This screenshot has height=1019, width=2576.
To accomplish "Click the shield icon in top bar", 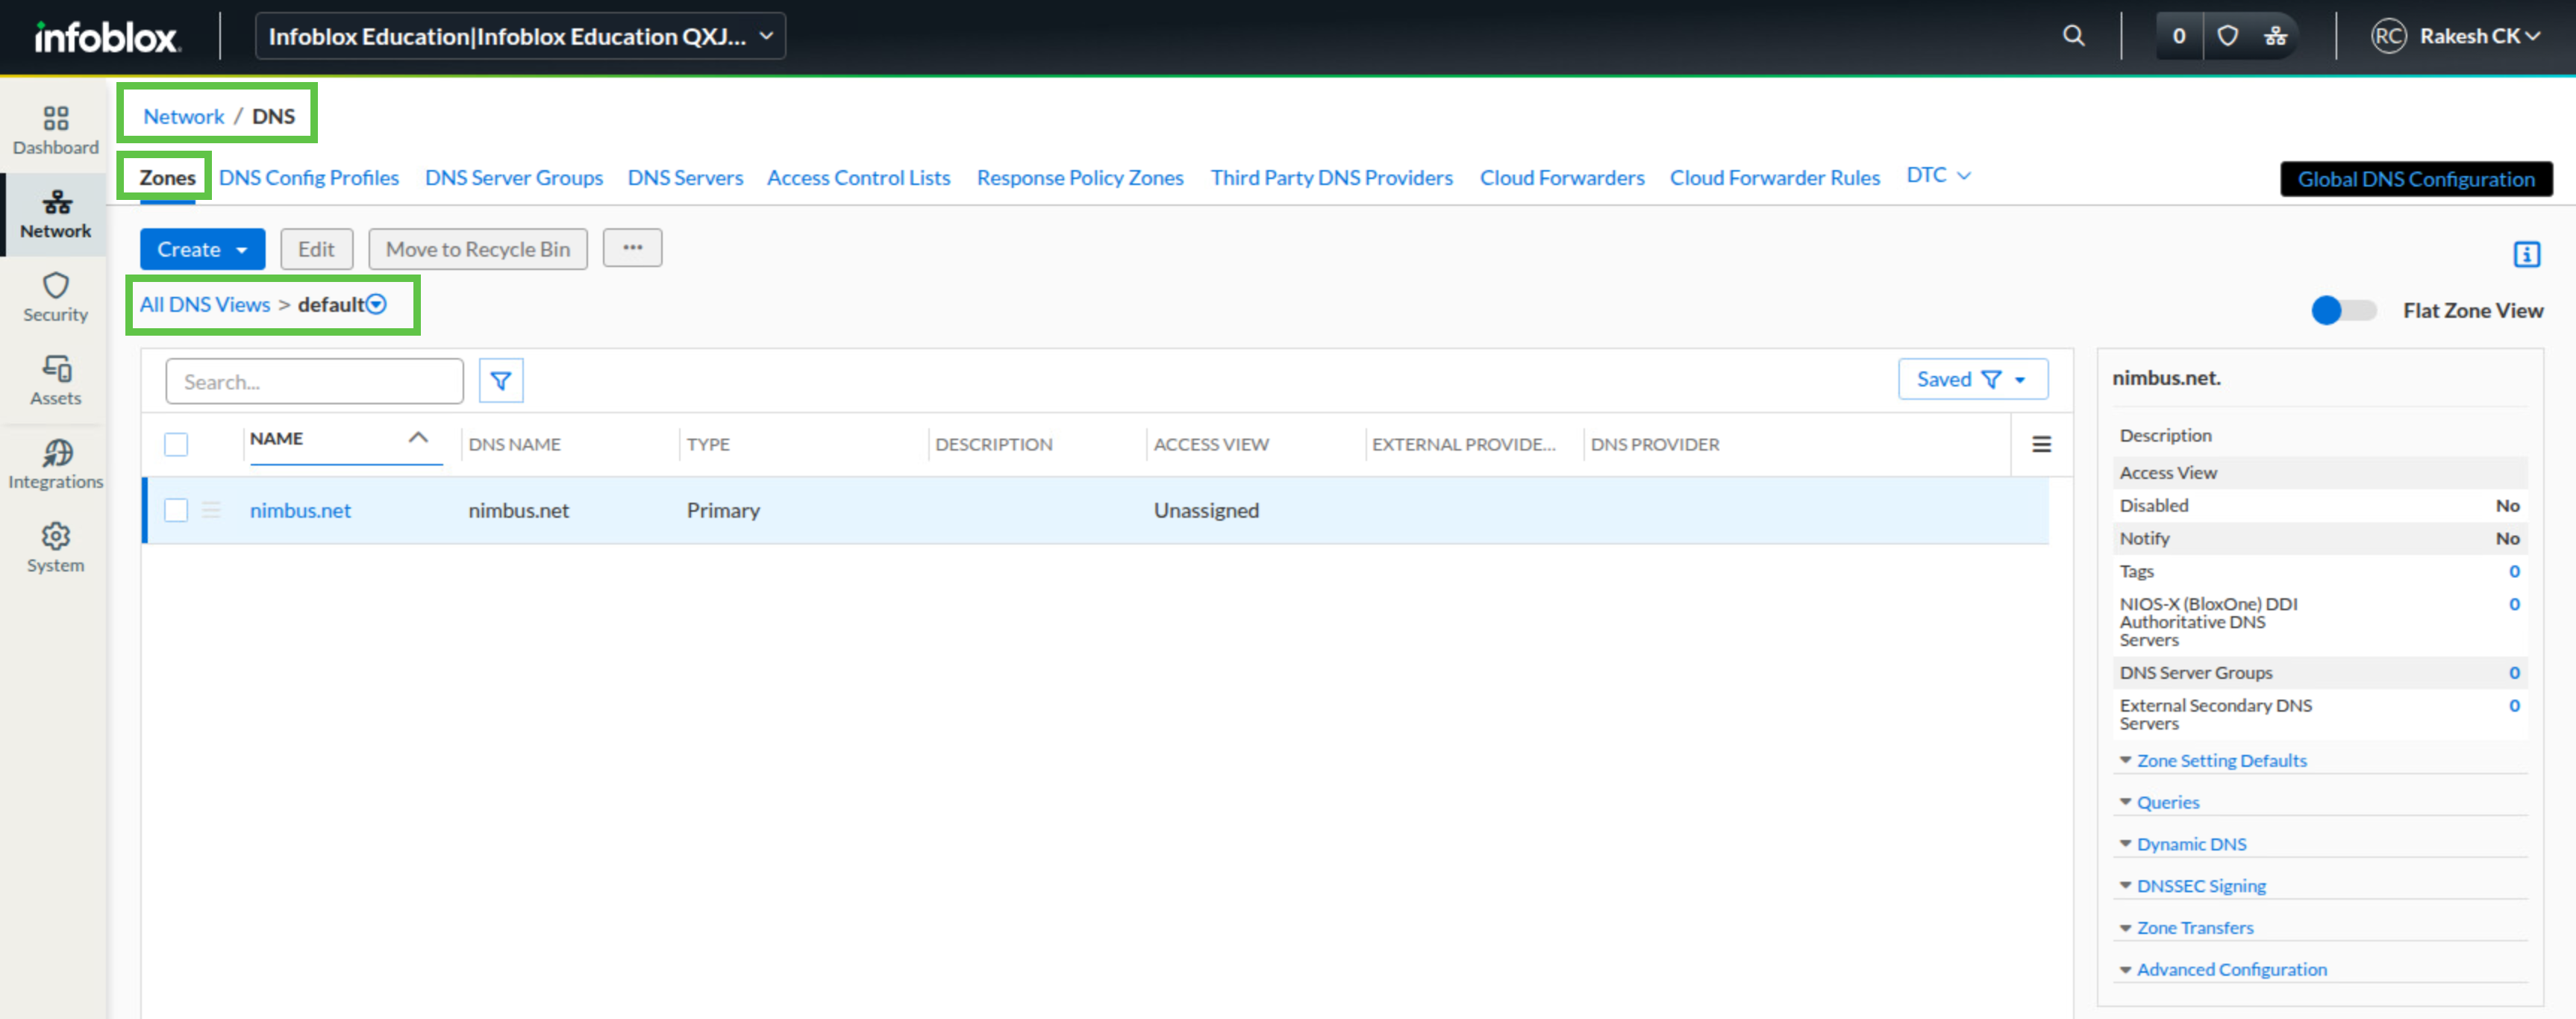I will click(2227, 36).
